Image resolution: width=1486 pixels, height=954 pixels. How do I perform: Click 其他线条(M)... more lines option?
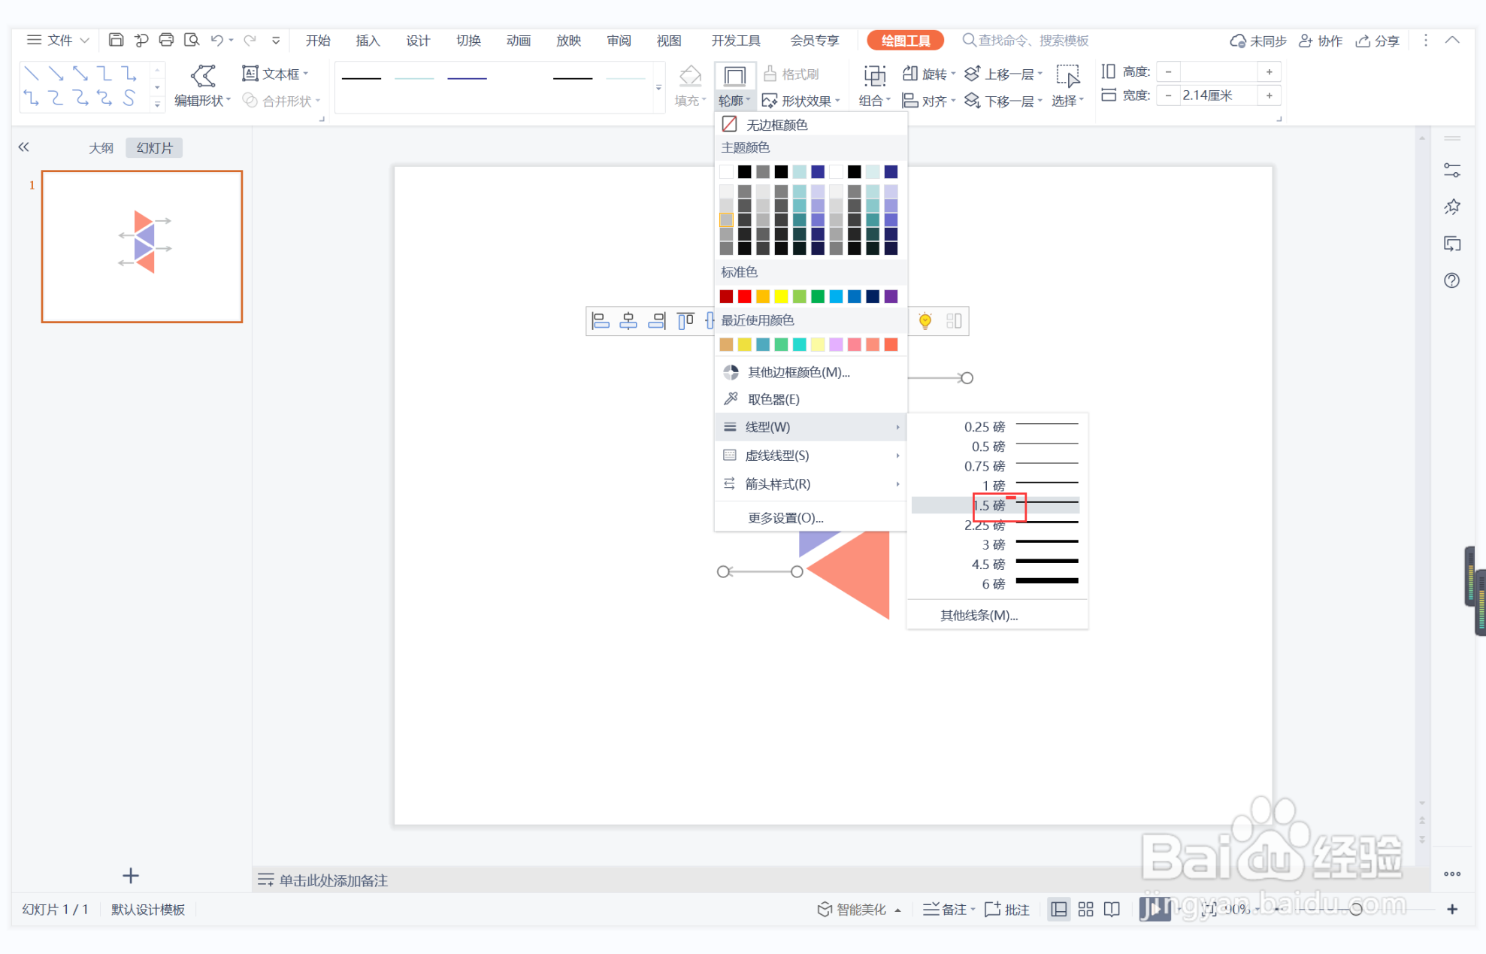coord(979,615)
